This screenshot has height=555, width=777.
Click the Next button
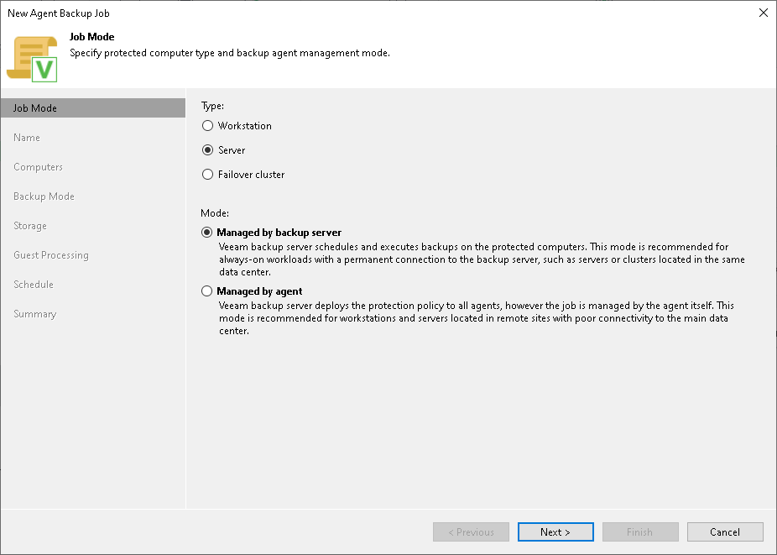[555, 531]
